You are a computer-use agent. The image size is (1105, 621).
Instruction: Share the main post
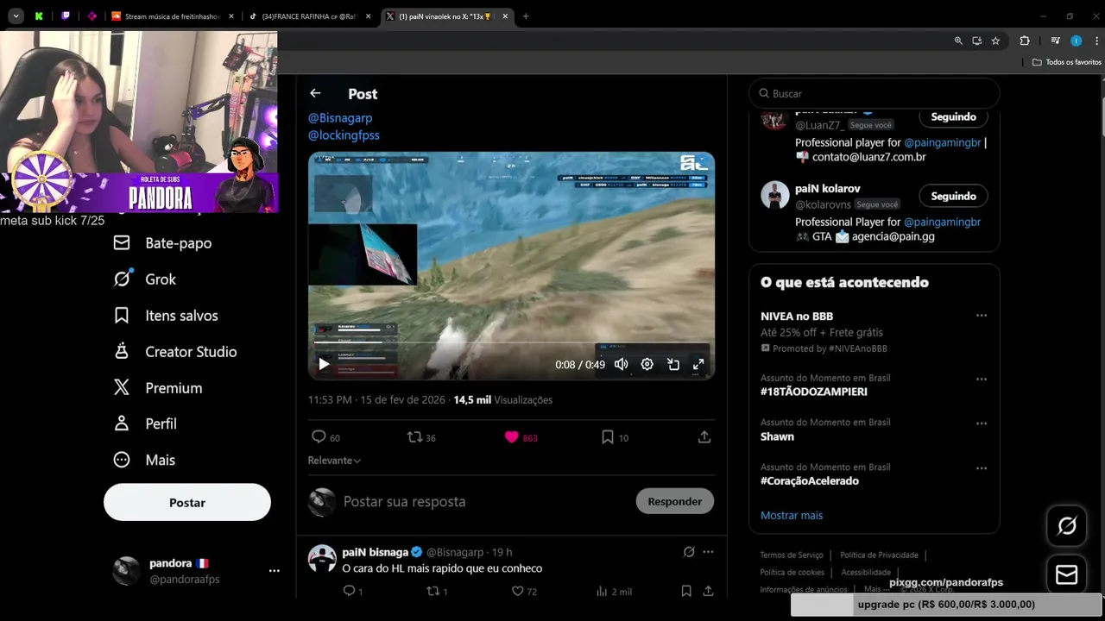704,437
